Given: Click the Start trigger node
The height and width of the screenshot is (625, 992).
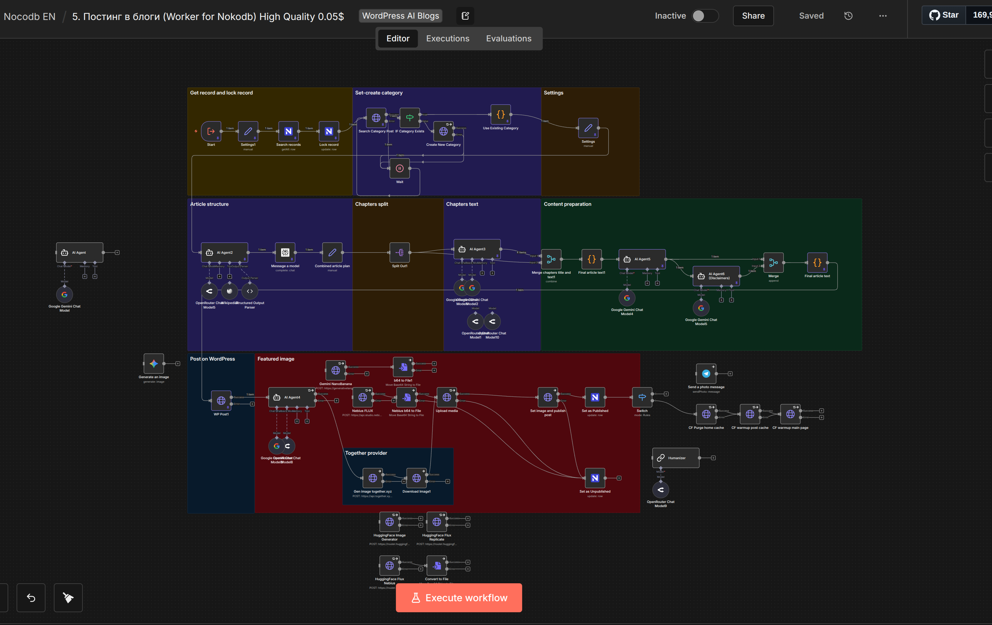Looking at the screenshot, I should pyautogui.click(x=211, y=131).
